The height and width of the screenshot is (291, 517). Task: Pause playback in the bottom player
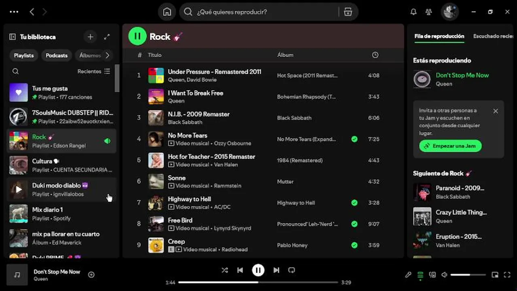pos(258,270)
